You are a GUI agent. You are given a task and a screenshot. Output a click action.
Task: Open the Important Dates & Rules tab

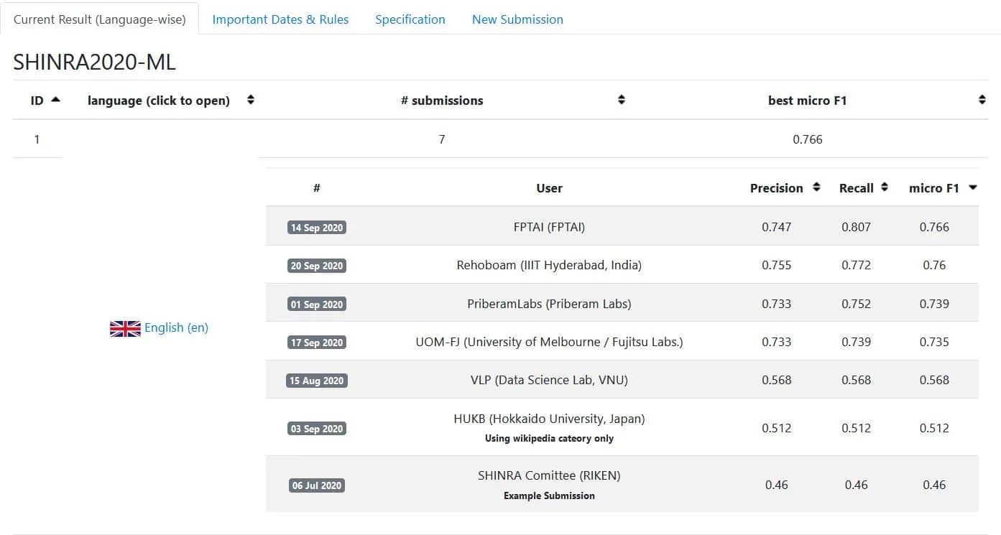tap(280, 19)
